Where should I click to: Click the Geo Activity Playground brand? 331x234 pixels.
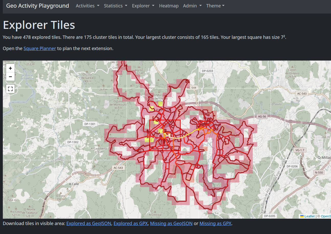(x=38, y=6)
